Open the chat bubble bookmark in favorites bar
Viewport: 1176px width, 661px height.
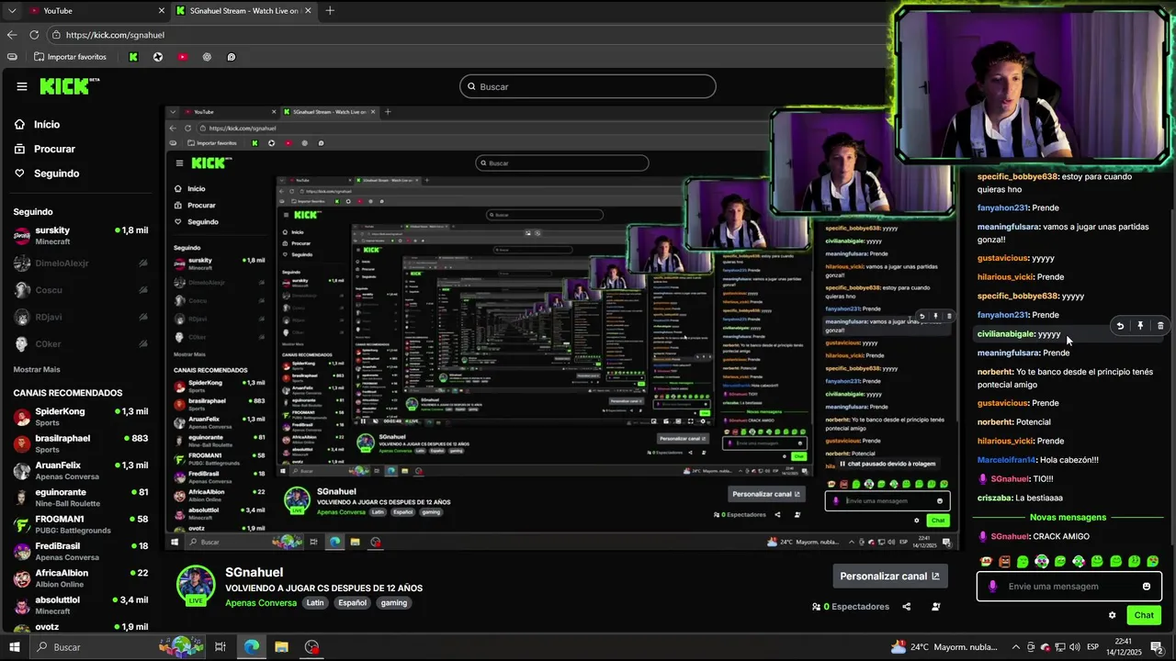[x=231, y=57]
